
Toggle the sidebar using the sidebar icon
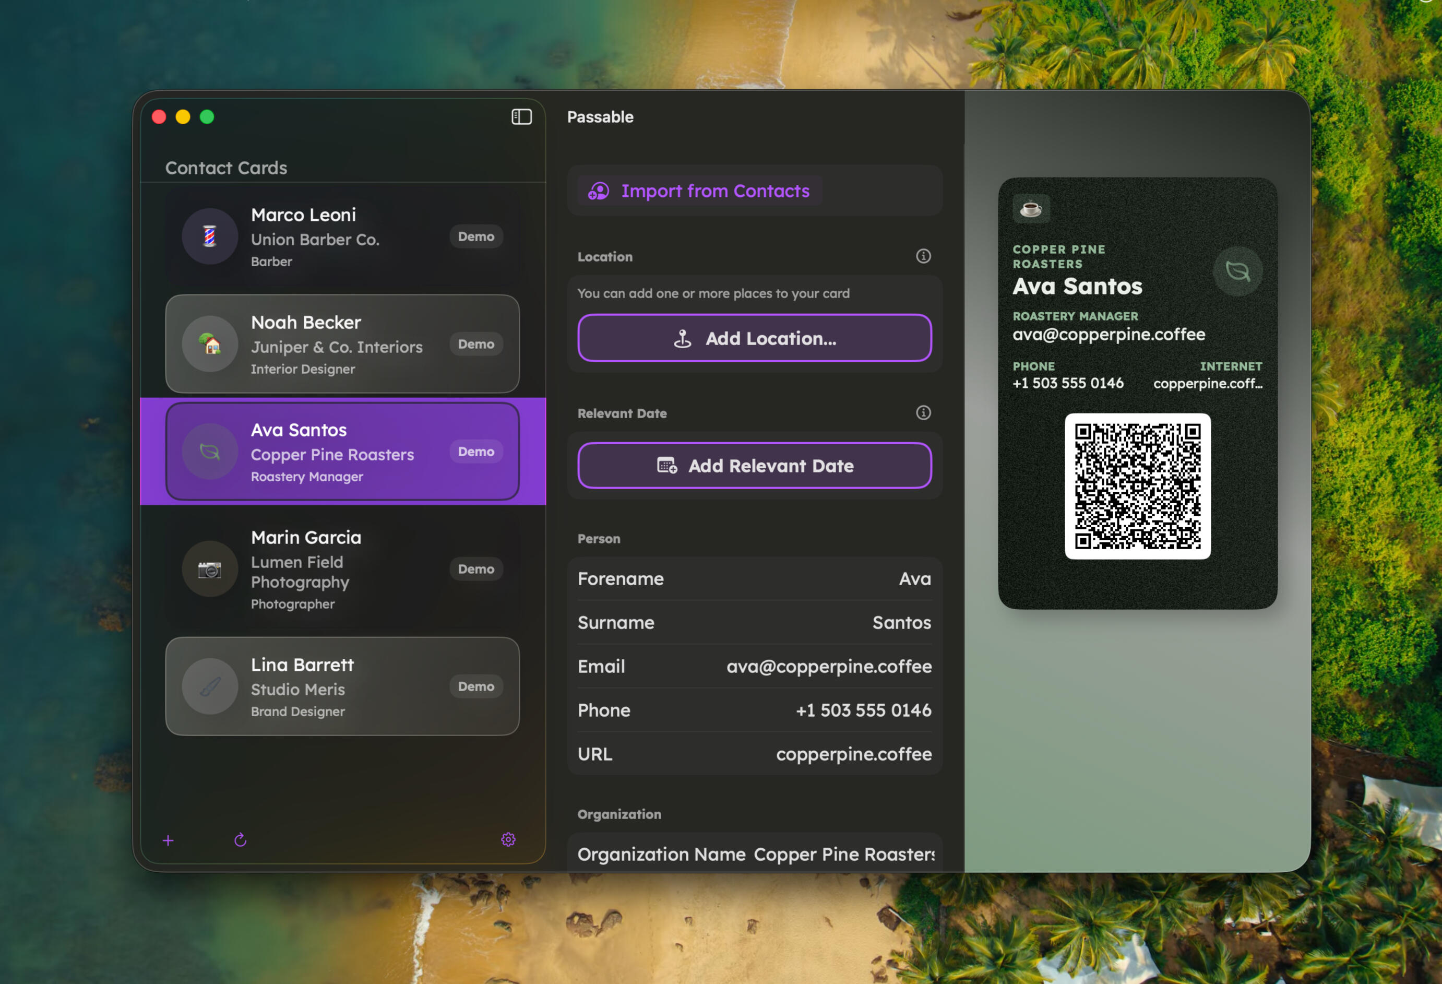pyautogui.click(x=522, y=116)
